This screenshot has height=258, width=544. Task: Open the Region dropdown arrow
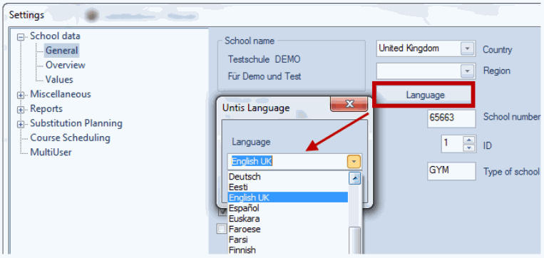[467, 71]
